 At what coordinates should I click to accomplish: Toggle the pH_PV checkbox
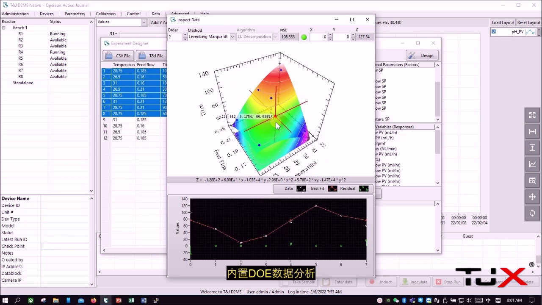click(494, 32)
